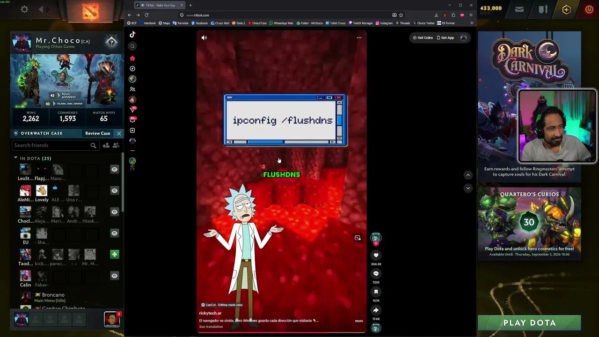
Task: Click Get Coins on TikTok
Action: click(423, 37)
